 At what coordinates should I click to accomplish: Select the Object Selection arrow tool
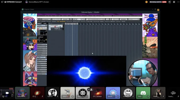click(x=87, y=19)
